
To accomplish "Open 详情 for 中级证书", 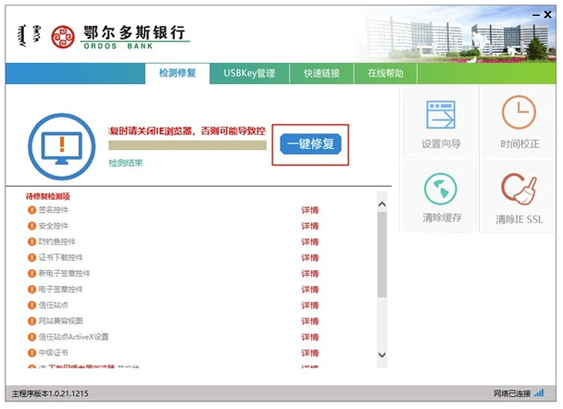I will click(310, 353).
